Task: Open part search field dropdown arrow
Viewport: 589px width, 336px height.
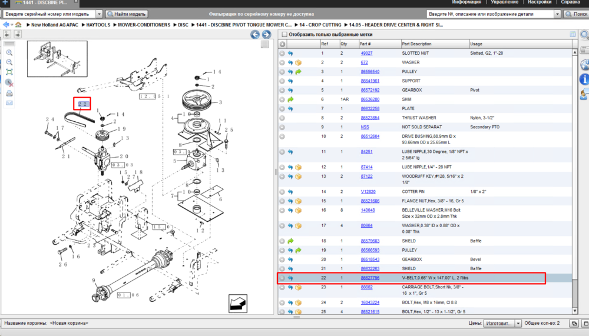Action: click(557, 14)
